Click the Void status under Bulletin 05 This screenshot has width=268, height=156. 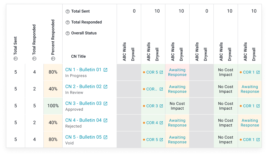[x=70, y=143]
